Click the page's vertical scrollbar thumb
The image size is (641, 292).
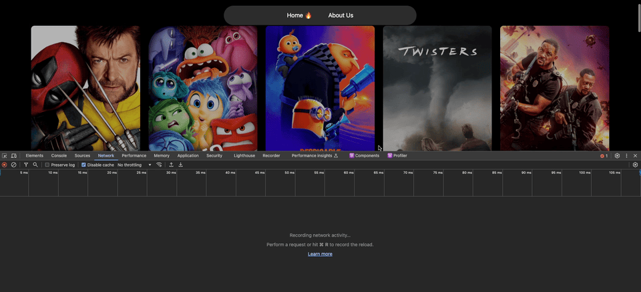[639, 17]
